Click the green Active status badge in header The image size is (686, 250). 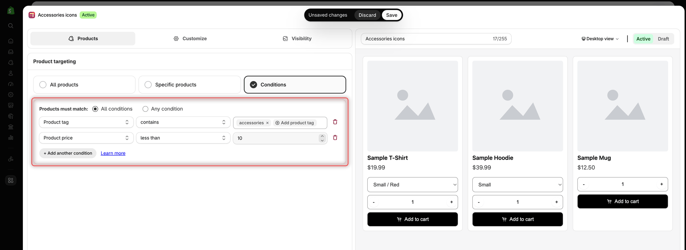point(88,15)
